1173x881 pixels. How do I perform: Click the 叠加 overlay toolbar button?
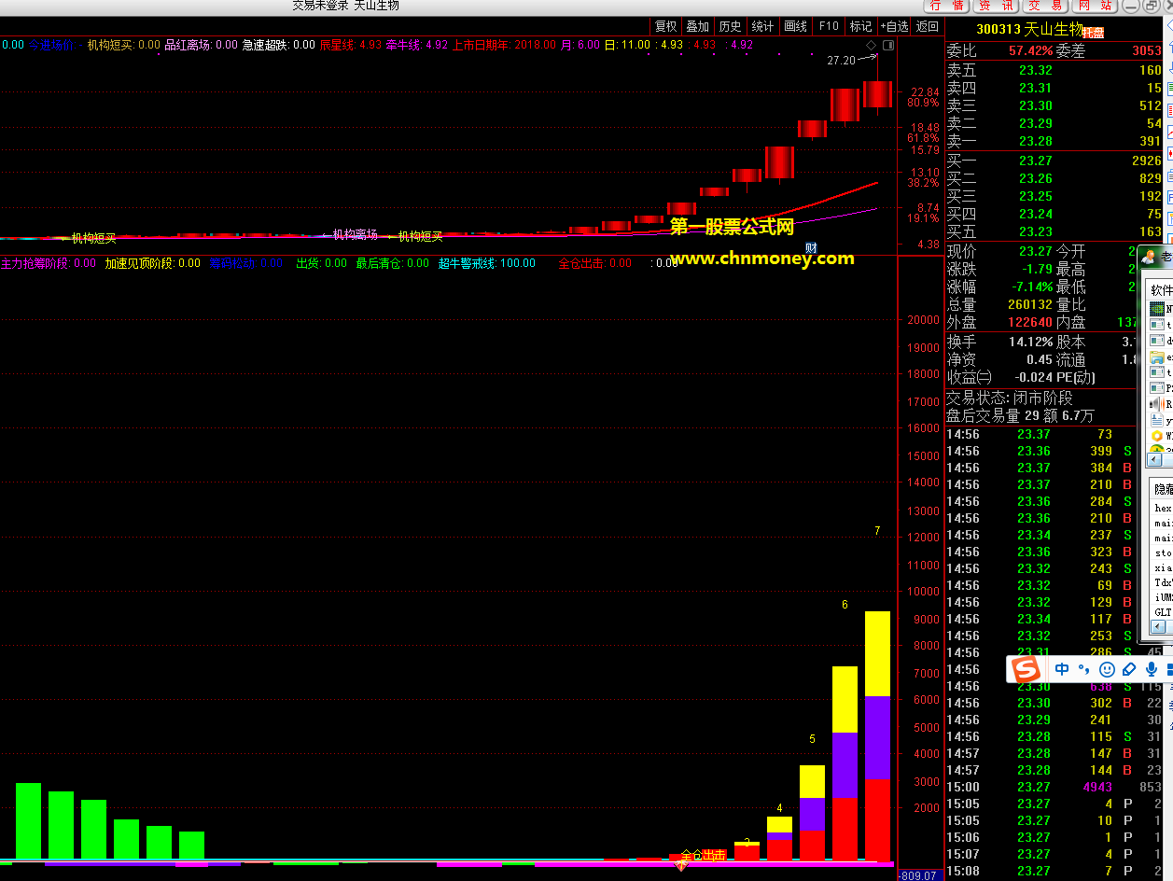[x=697, y=26]
